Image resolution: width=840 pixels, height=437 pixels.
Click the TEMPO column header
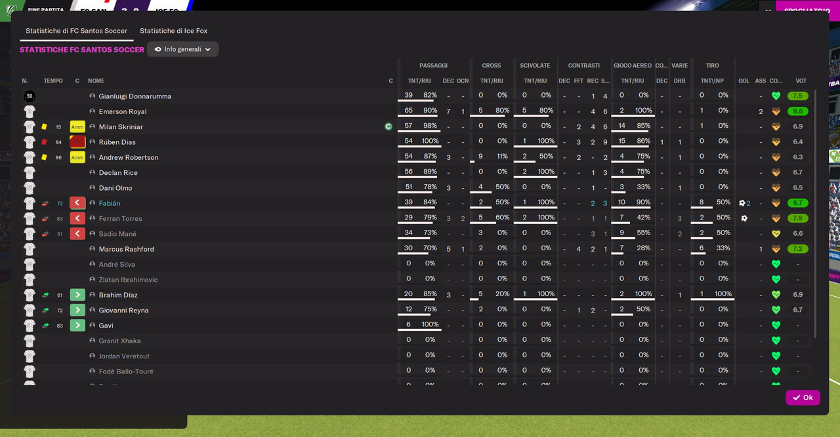click(x=53, y=81)
